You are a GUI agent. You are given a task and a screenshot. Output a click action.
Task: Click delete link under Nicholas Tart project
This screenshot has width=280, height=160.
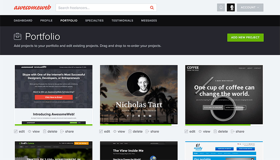138,131
